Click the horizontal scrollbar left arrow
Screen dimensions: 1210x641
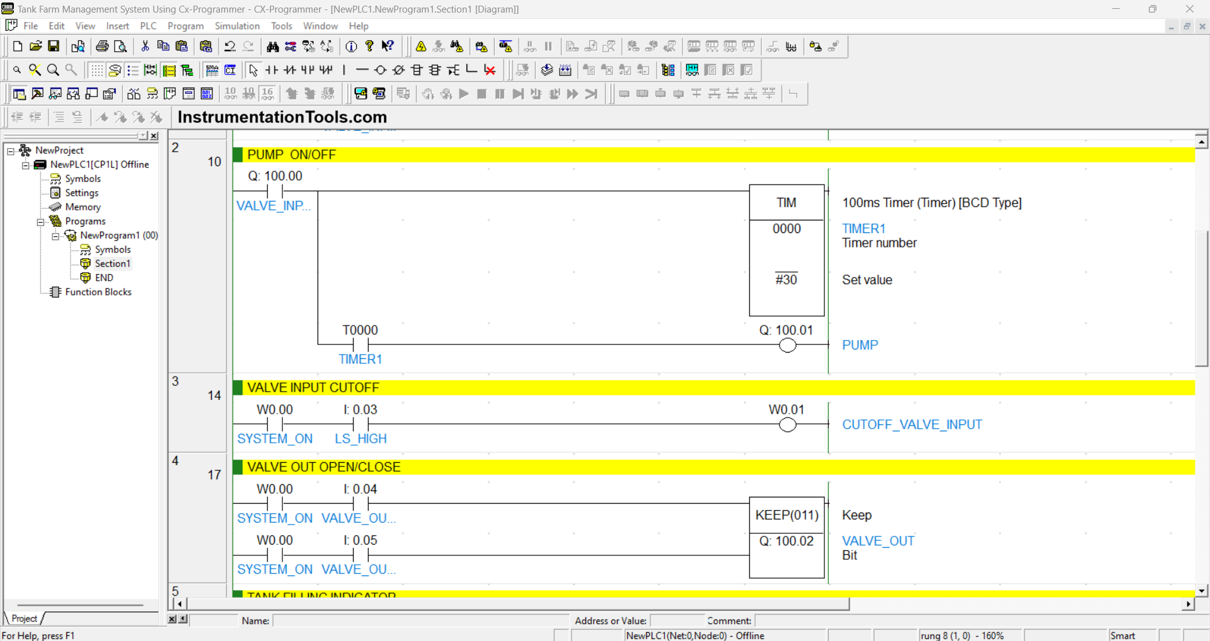[180, 604]
